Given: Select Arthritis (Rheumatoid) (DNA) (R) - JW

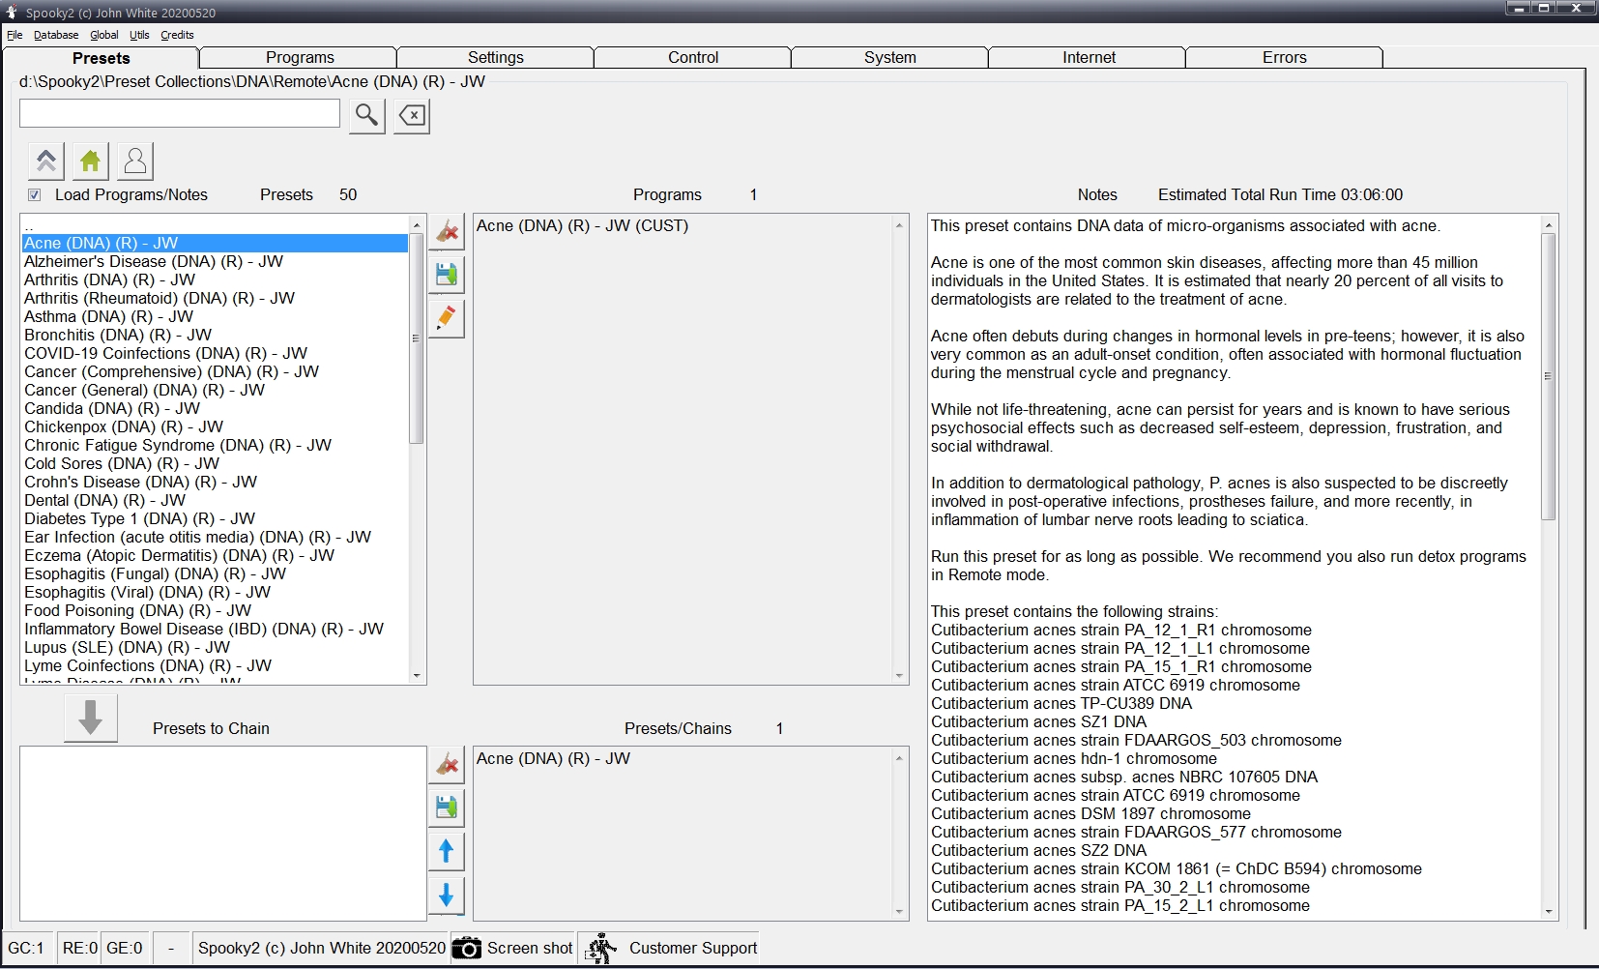Looking at the screenshot, I should (215, 299).
